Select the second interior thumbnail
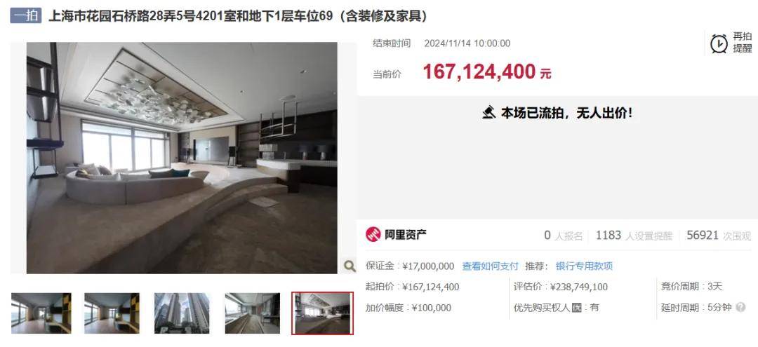758x347 pixels. (112, 313)
